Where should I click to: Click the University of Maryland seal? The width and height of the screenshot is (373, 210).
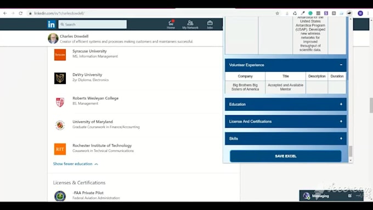pos(60,126)
